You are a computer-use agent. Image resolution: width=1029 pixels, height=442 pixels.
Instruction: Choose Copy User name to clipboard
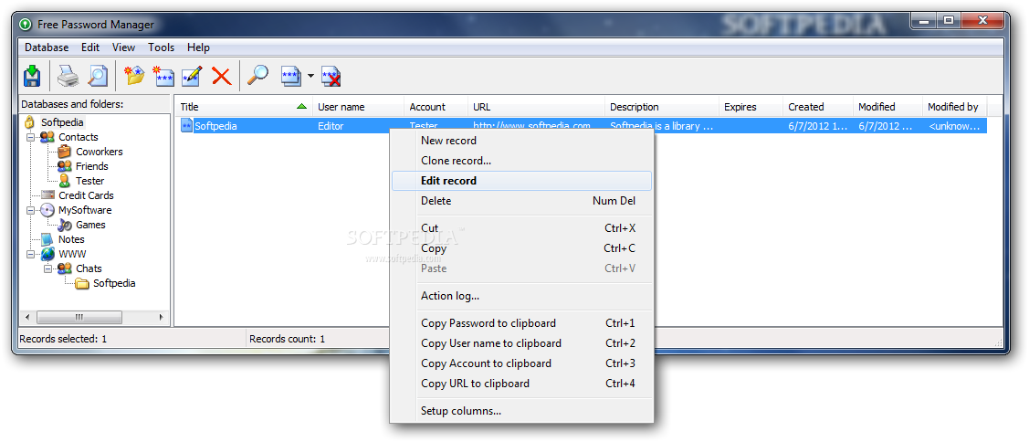pos(521,342)
